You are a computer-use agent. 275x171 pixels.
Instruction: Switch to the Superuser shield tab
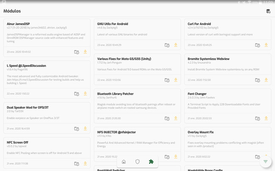[137, 162]
